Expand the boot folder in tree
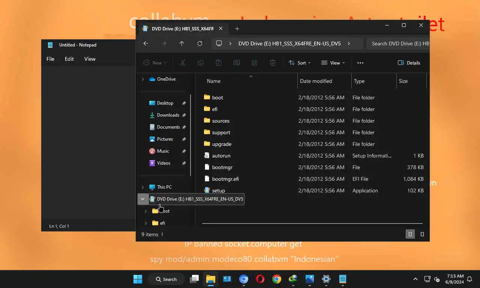The width and height of the screenshot is (480, 288). [x=146, y=211]
